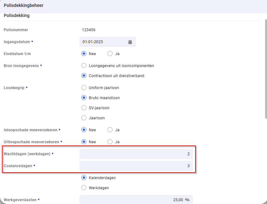267x204 pixels.
Task: Select 'Ja' for Einddatum t/m
Action: 110,54
